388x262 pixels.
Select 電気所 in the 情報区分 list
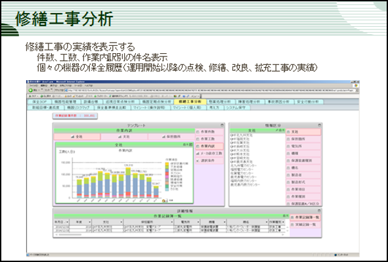[303, 146]
